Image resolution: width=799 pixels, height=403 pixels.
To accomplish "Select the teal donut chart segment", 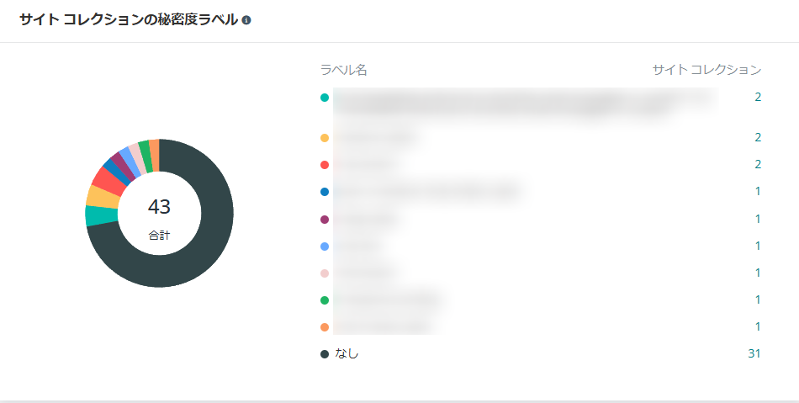I will pos(101,215).
